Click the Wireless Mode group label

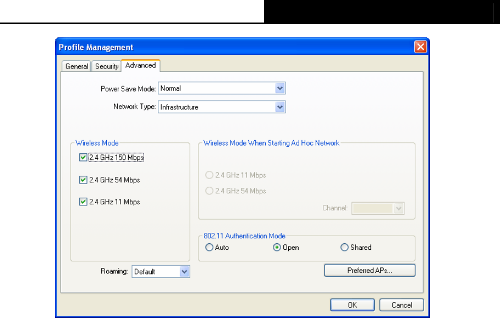pos(97,143)
